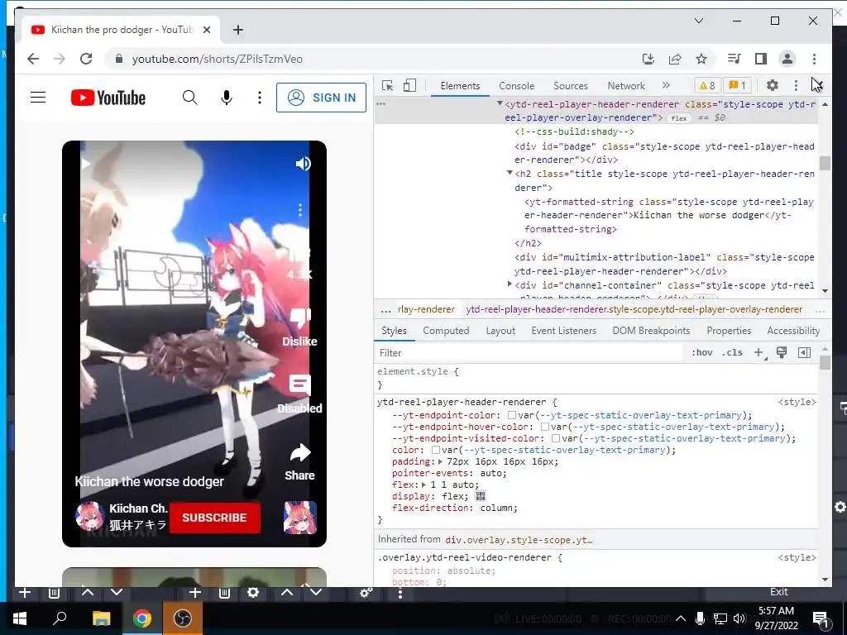Dislike the short video

pos(299,327)
